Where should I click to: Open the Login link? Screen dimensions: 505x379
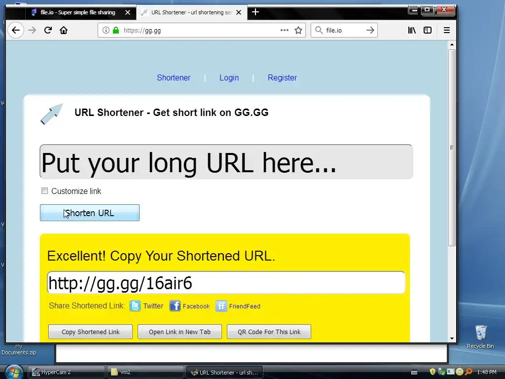229,77
